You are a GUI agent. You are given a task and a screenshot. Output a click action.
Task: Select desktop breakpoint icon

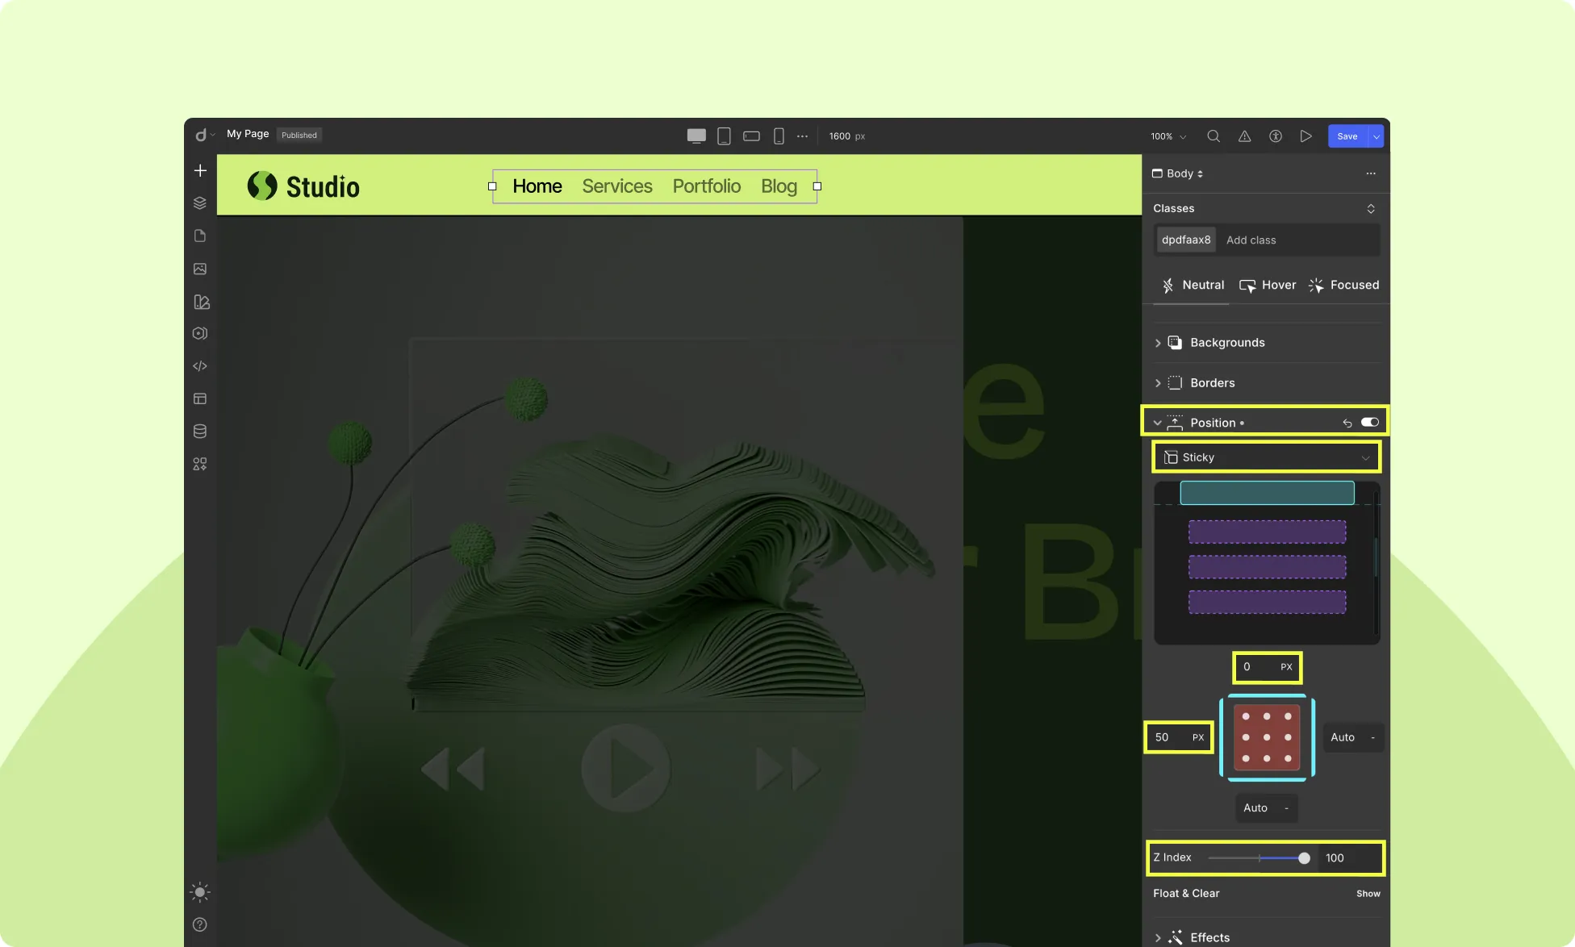pos(696,136)
